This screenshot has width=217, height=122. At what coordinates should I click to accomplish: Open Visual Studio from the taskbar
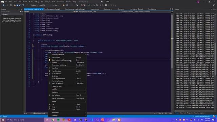tap(97, 120)
